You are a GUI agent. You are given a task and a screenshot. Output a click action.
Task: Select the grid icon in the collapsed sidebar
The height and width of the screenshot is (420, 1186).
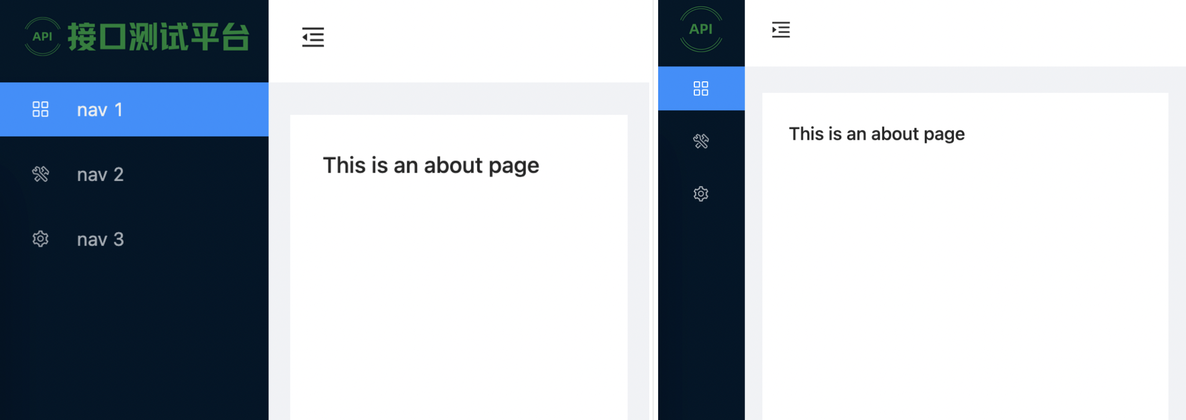(x=701, y=89)
